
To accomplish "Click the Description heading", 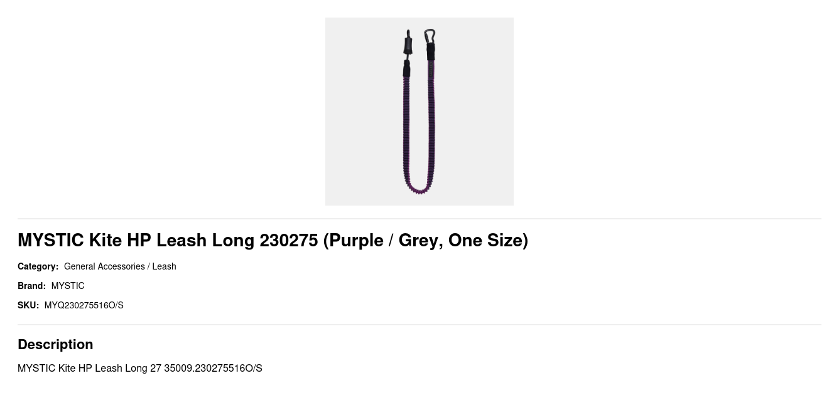I will pos(55,344).
